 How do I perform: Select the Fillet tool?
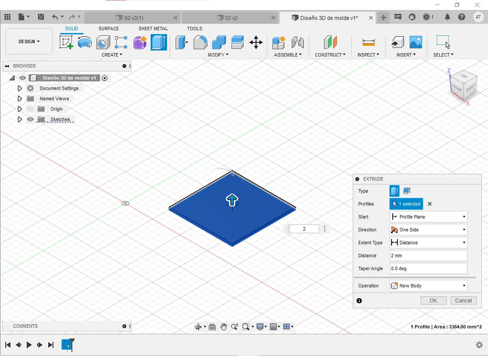(200, 42)
